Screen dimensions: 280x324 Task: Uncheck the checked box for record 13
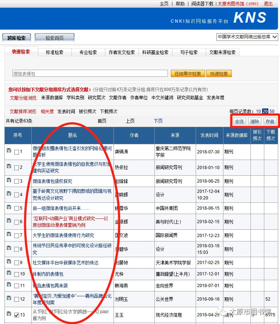point(16,315)
